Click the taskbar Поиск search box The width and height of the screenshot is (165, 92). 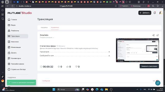(x=68, y=89)
